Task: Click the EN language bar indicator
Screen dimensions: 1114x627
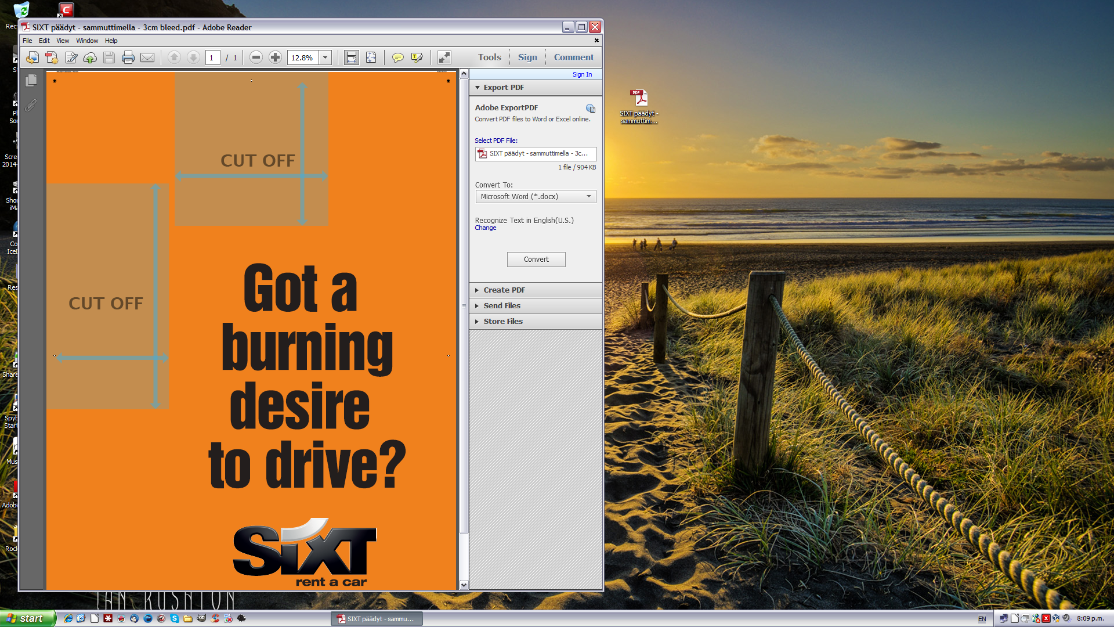Action: point(982,619)
